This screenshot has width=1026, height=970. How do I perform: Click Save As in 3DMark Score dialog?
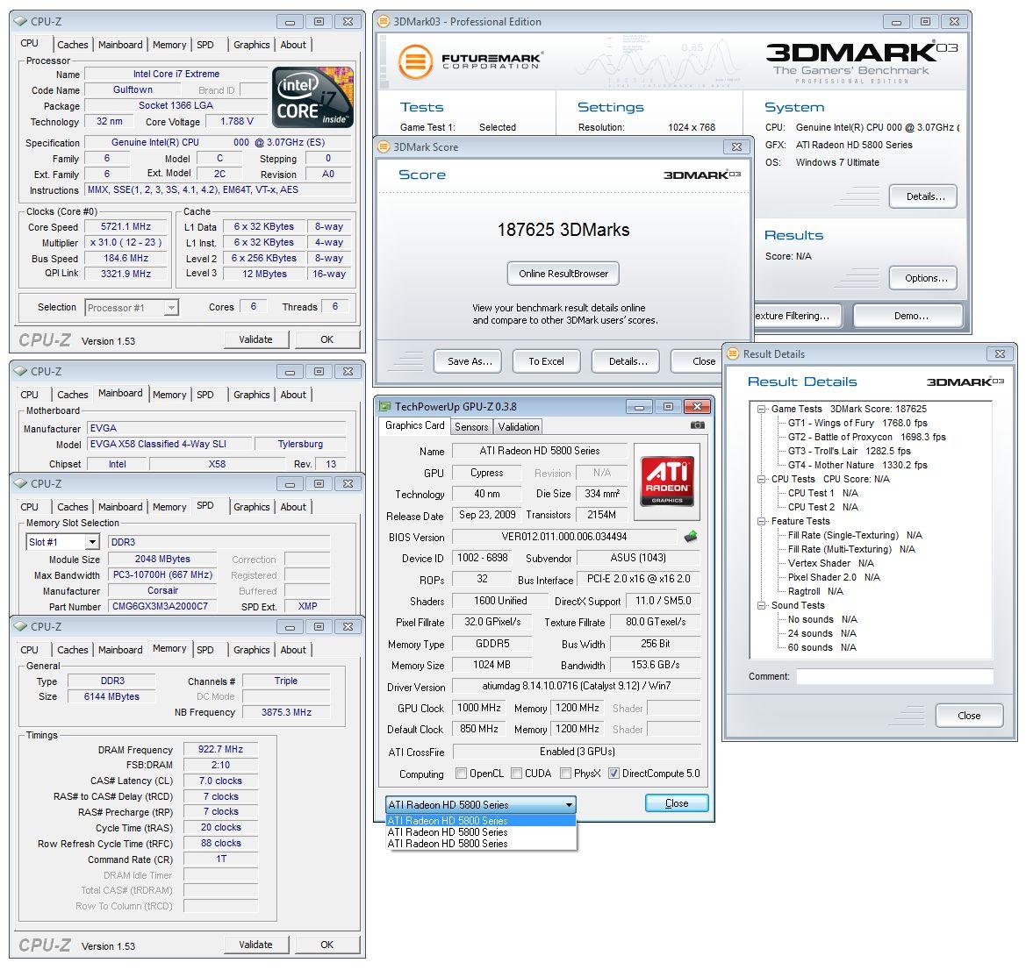coord(468,361)
